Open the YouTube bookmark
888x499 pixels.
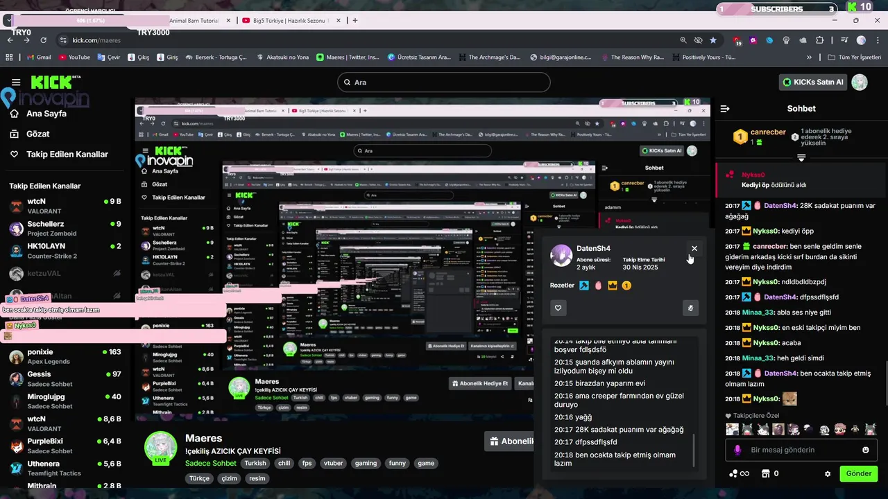74,58
